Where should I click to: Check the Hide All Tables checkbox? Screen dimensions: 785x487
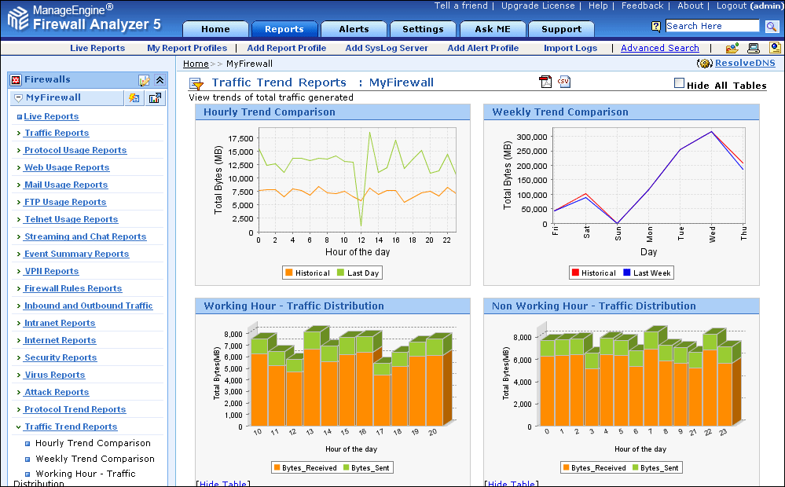(x=679, y=83)
